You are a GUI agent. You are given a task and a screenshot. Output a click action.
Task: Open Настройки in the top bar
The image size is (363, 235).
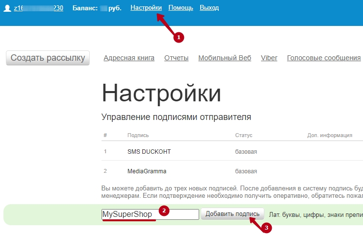click(146, 8)
